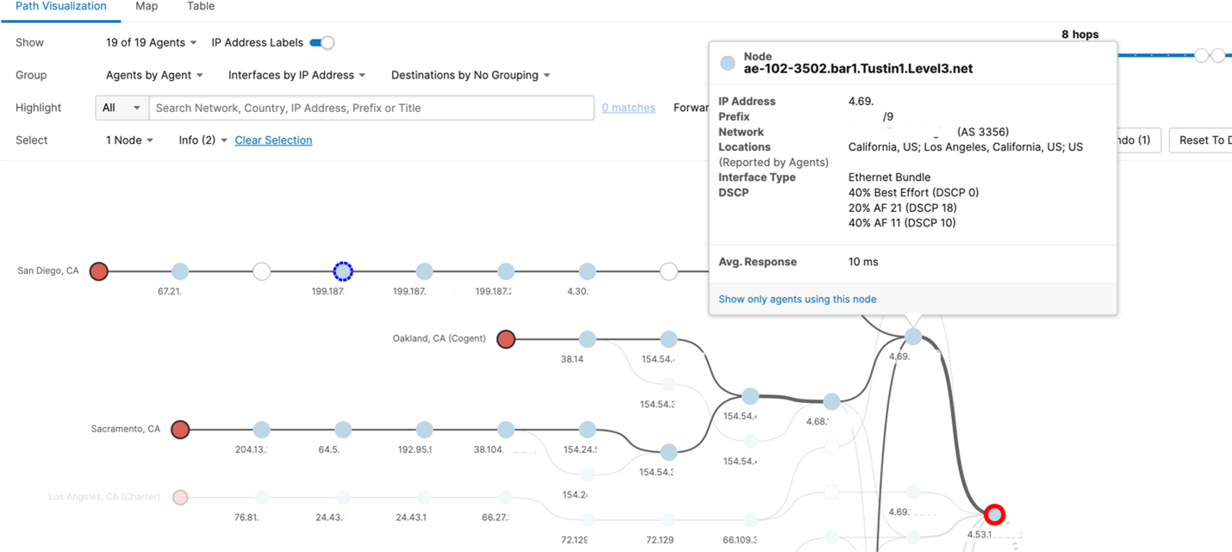Click the red-ringed destination node
The image size is (1232, 552).
995,514
